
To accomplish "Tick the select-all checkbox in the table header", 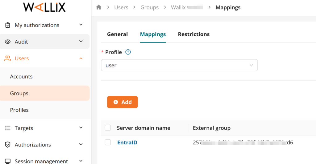I will tap(108, 128).
